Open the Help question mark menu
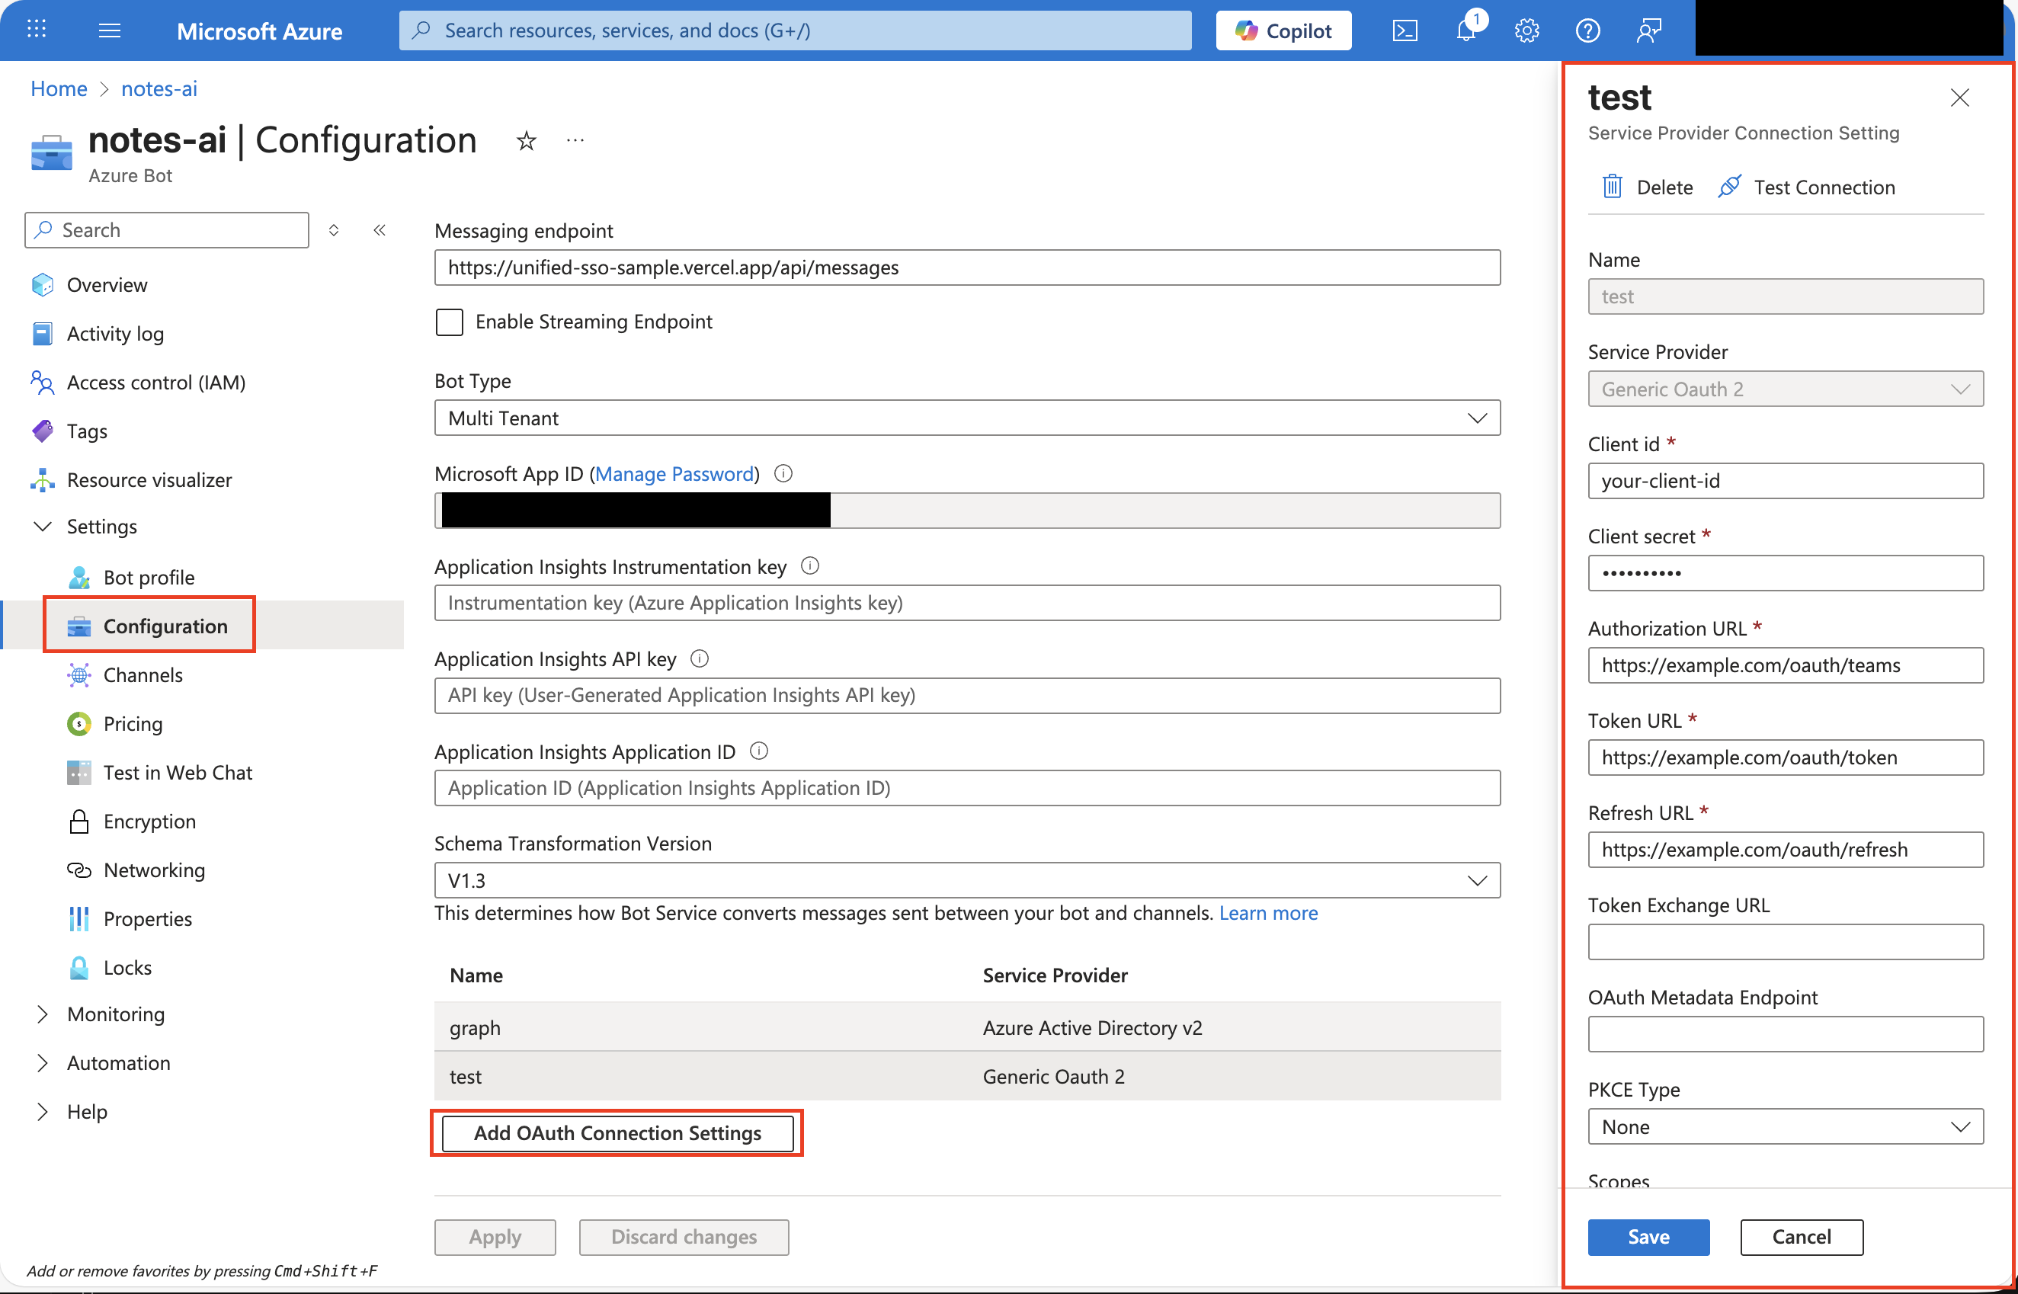 pyautogui.click(x=1588, y=30)
